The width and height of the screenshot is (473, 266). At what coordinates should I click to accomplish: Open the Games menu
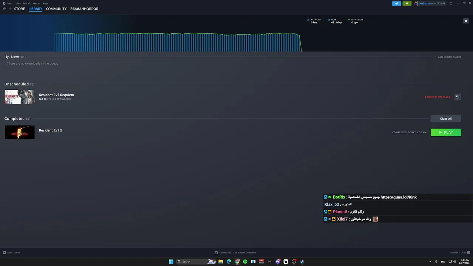pos(37,3)
